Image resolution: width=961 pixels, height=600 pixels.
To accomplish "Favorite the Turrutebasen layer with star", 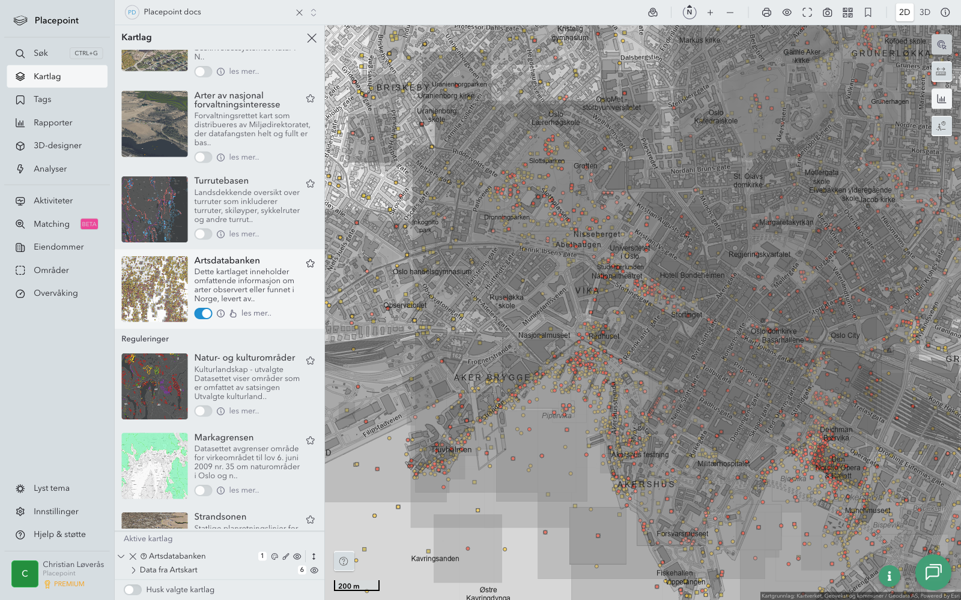I will click(x=311, y=184).
